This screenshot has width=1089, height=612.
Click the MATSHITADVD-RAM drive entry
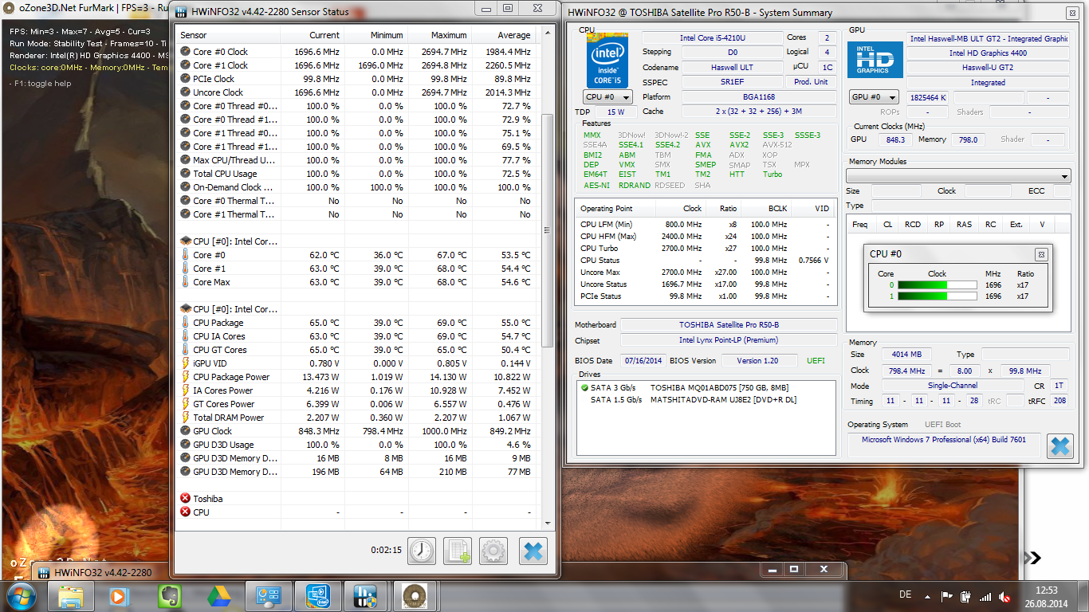click(723, 399)
